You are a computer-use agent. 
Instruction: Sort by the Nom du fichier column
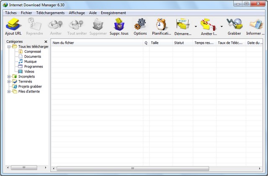point(96,43)
